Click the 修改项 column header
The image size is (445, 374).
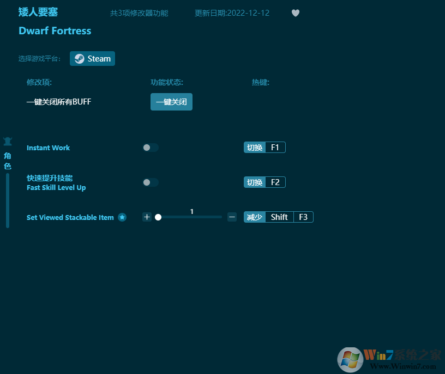click(x=39, y=82)
